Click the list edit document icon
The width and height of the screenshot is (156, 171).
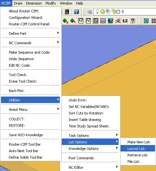pos(96,21)
